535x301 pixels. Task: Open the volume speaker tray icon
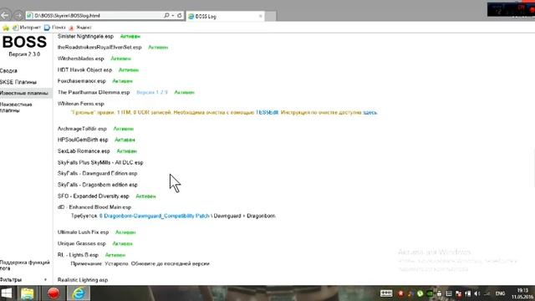tap(477, 293)
